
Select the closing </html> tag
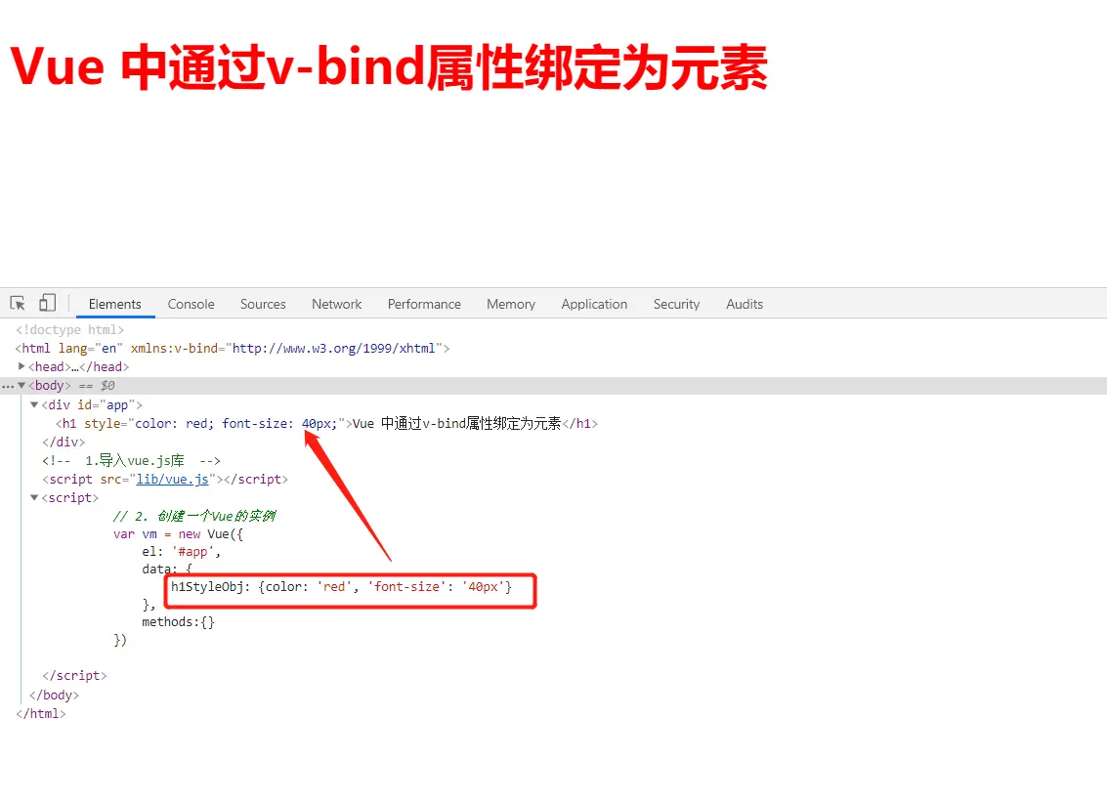click(x=41, y=714)
